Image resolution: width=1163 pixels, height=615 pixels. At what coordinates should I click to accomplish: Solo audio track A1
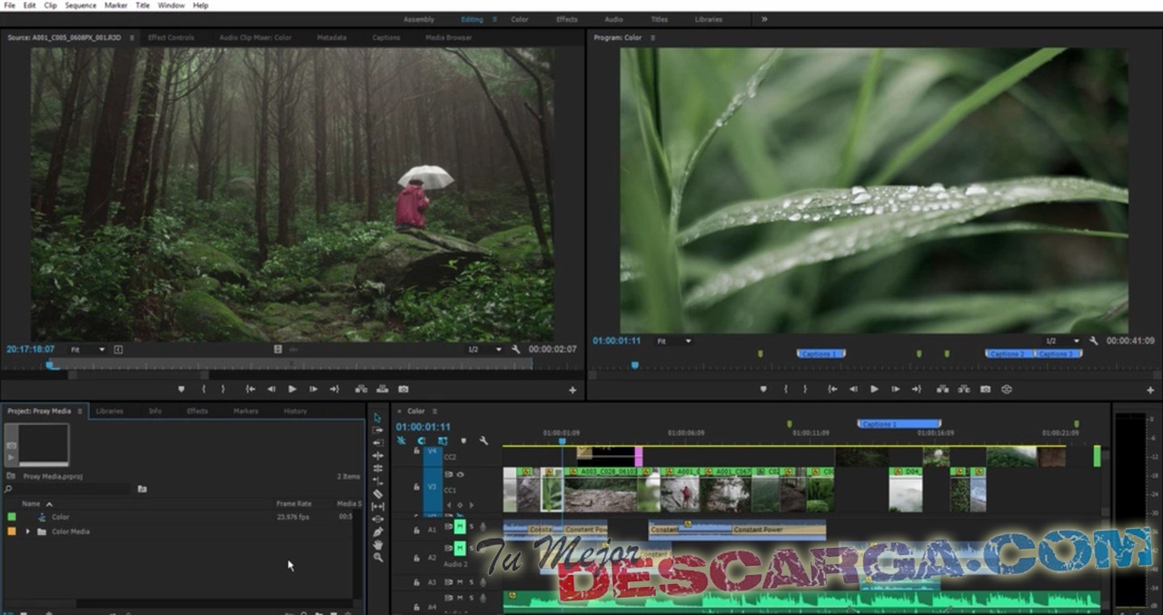tap(472, 527)
